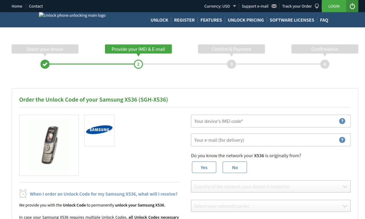This screenshot has width=365, height=219.
Task: Open the UNLOCK menu item
Action: point(159,20)
